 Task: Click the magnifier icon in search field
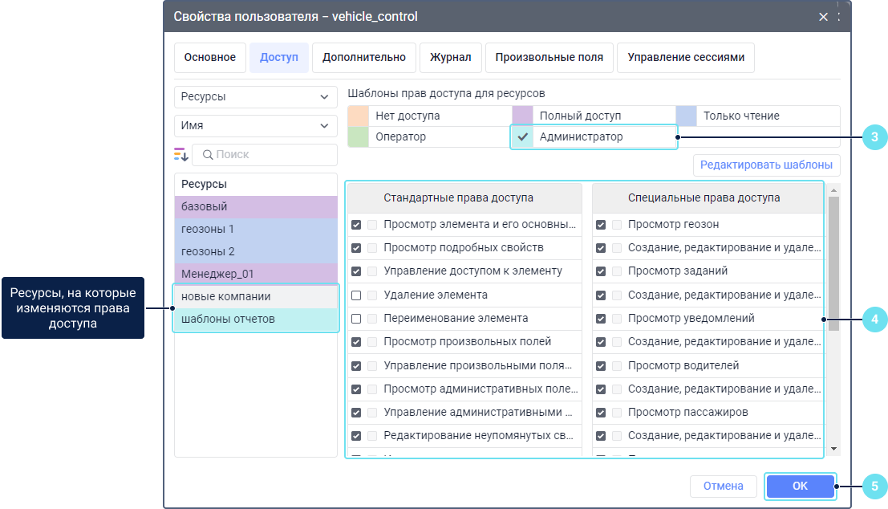(206, 154)
